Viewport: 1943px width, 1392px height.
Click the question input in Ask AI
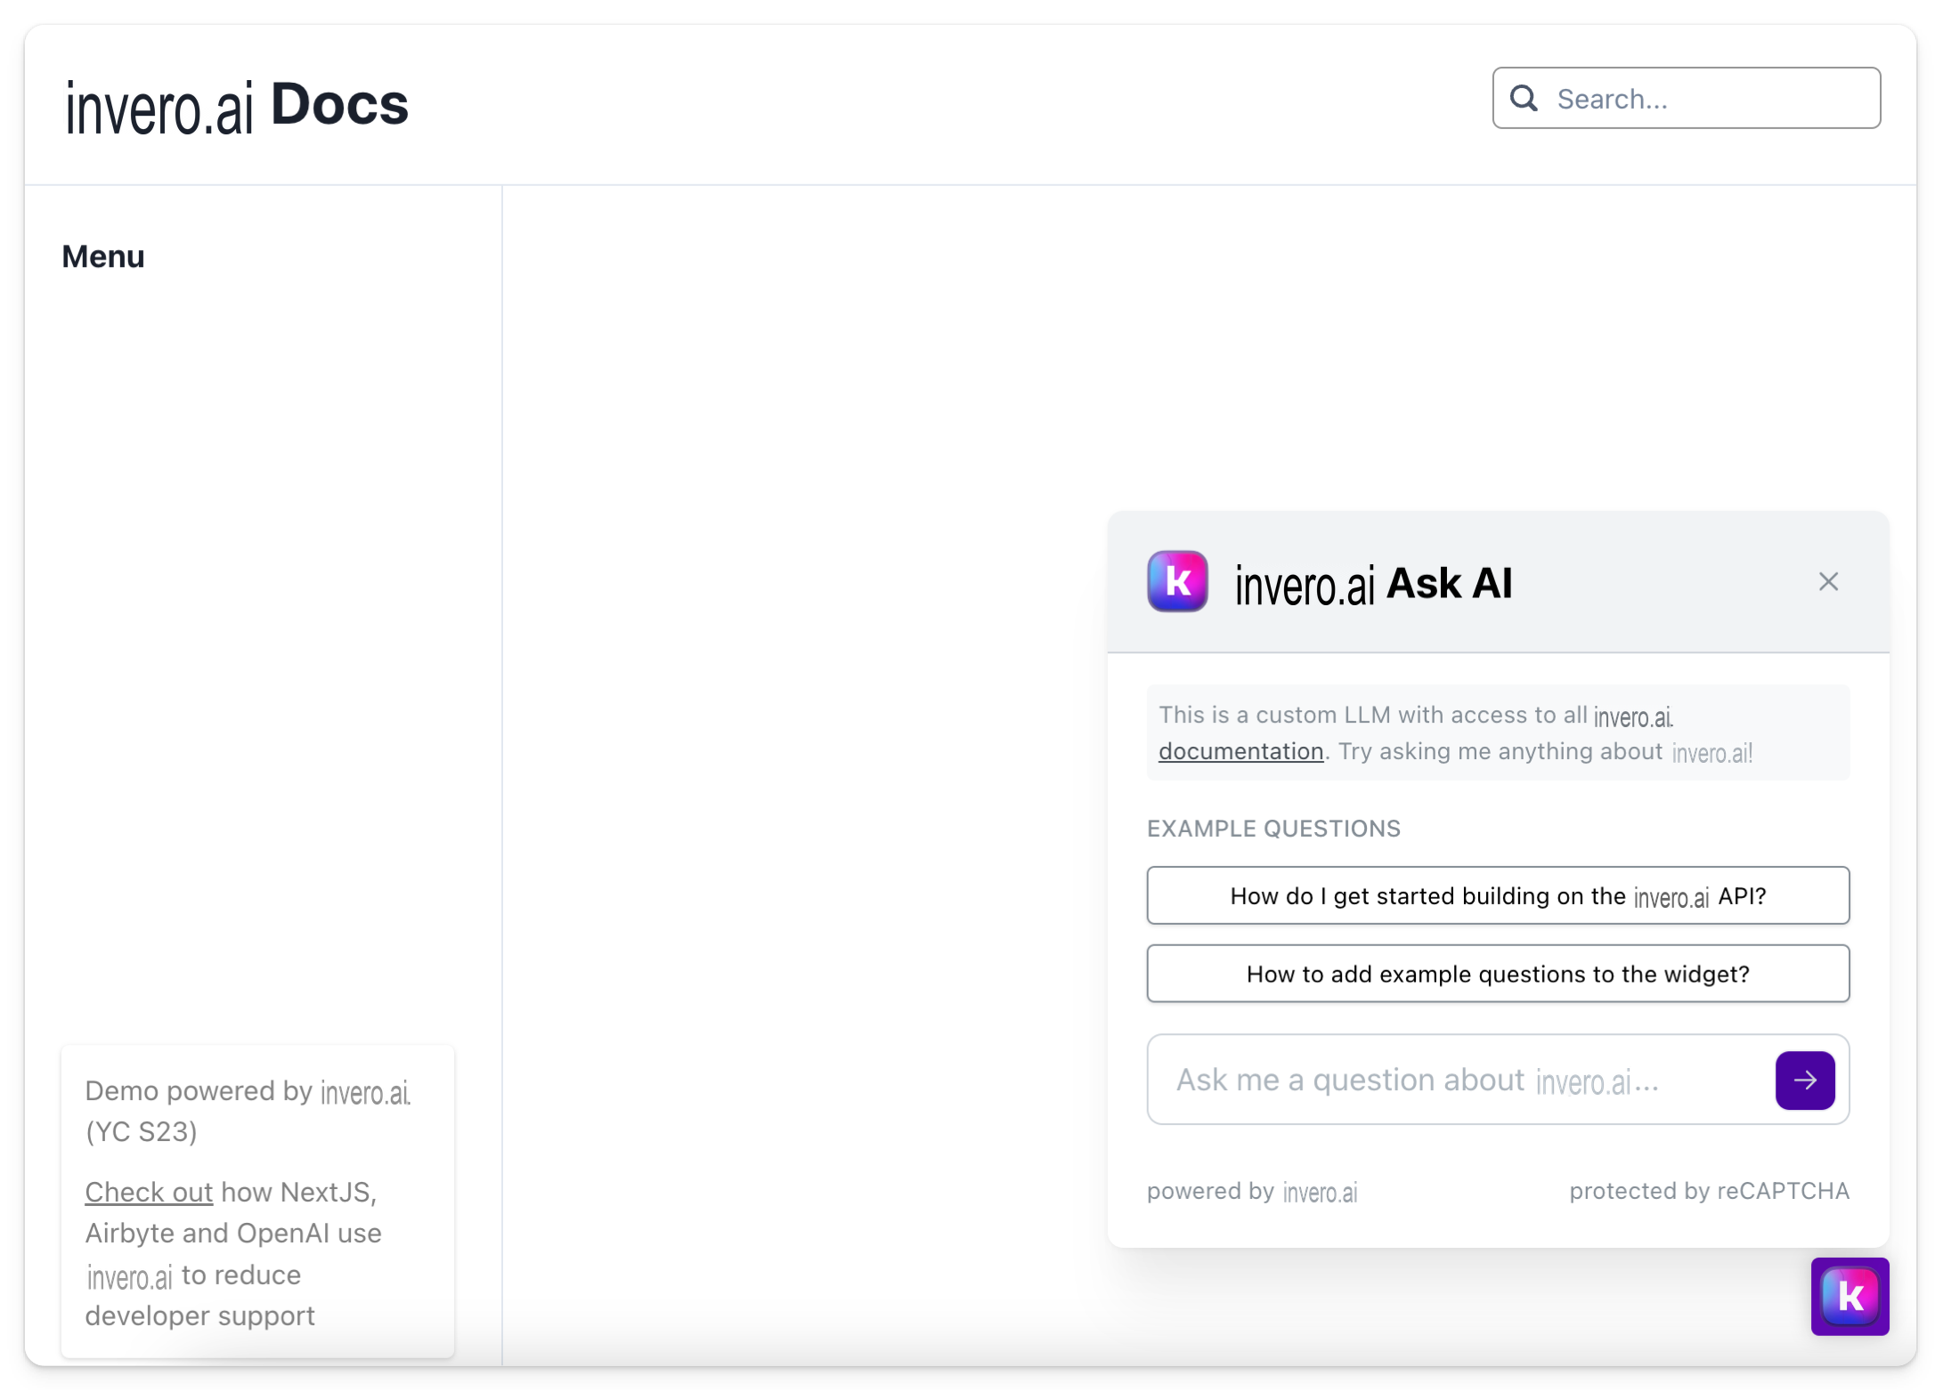(x=1460, y=1080)
